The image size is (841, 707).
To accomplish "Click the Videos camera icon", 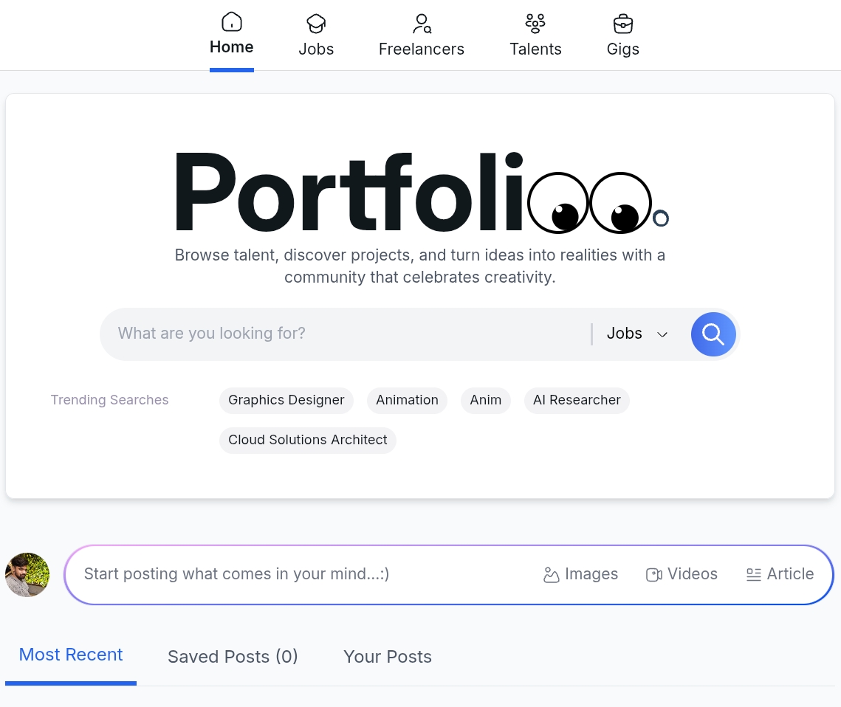I will click(653, 575).
